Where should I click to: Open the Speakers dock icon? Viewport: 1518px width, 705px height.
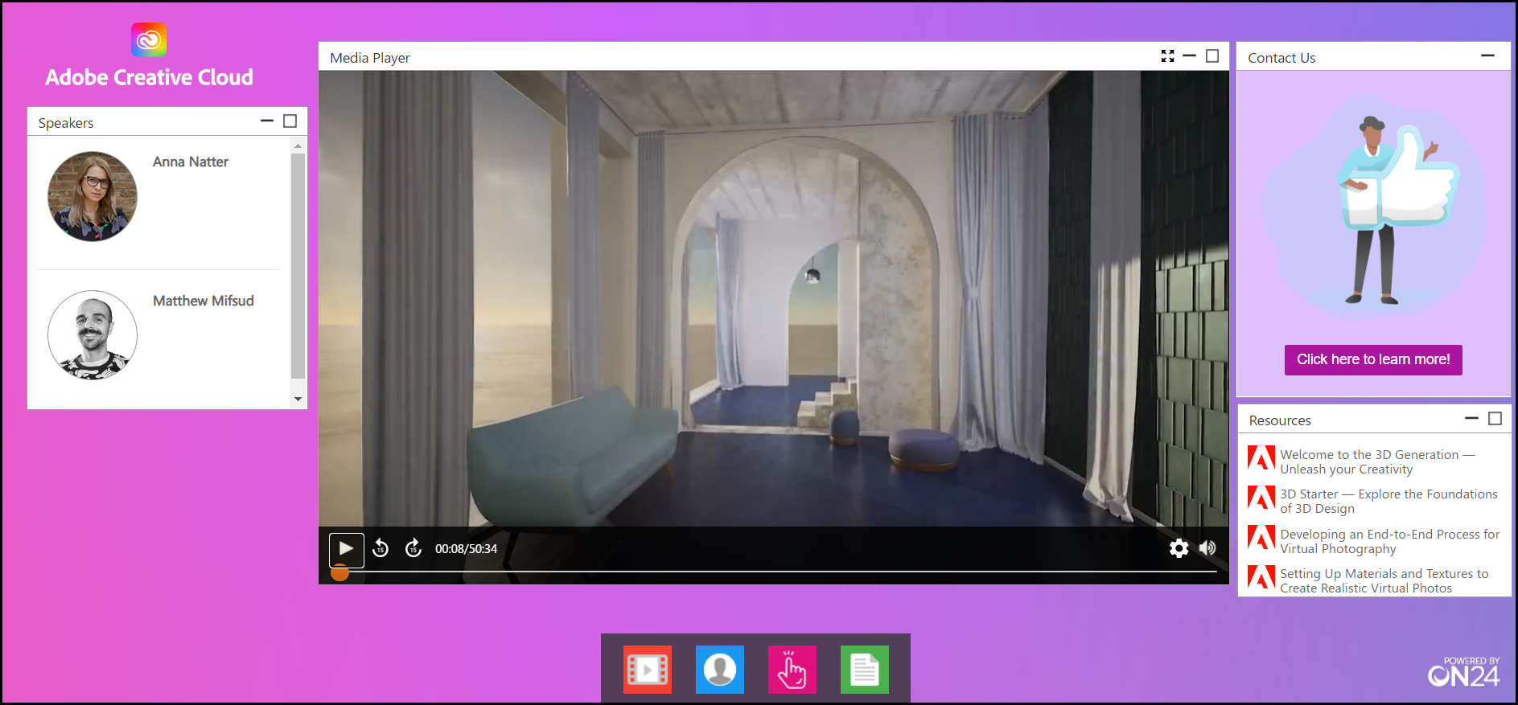pos(719,669)
